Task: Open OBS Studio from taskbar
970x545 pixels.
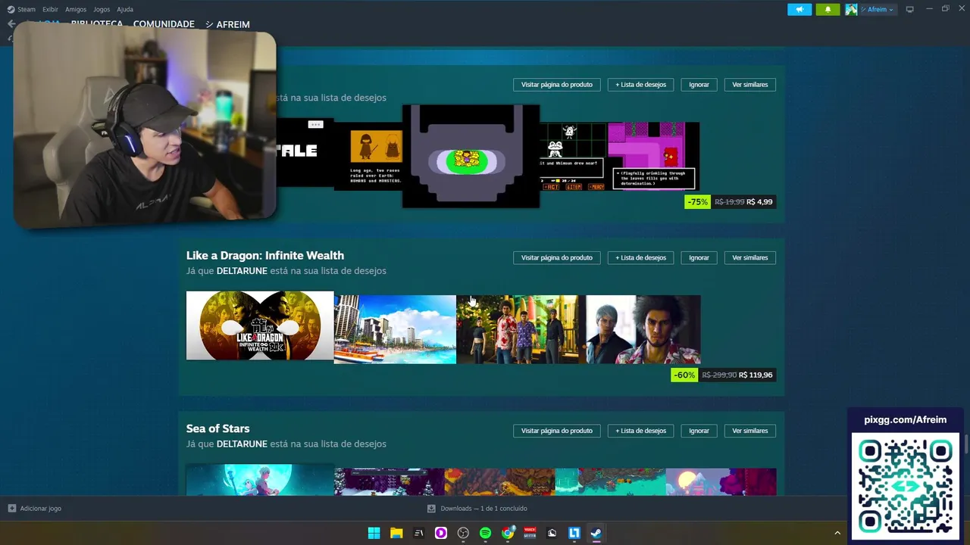Action: pos(463,533)
